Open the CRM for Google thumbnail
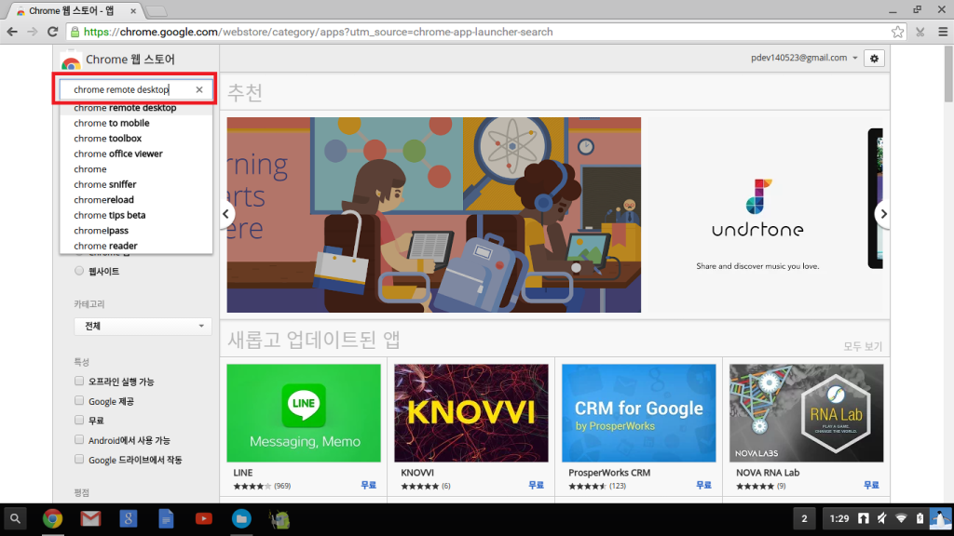 [639, 413]
